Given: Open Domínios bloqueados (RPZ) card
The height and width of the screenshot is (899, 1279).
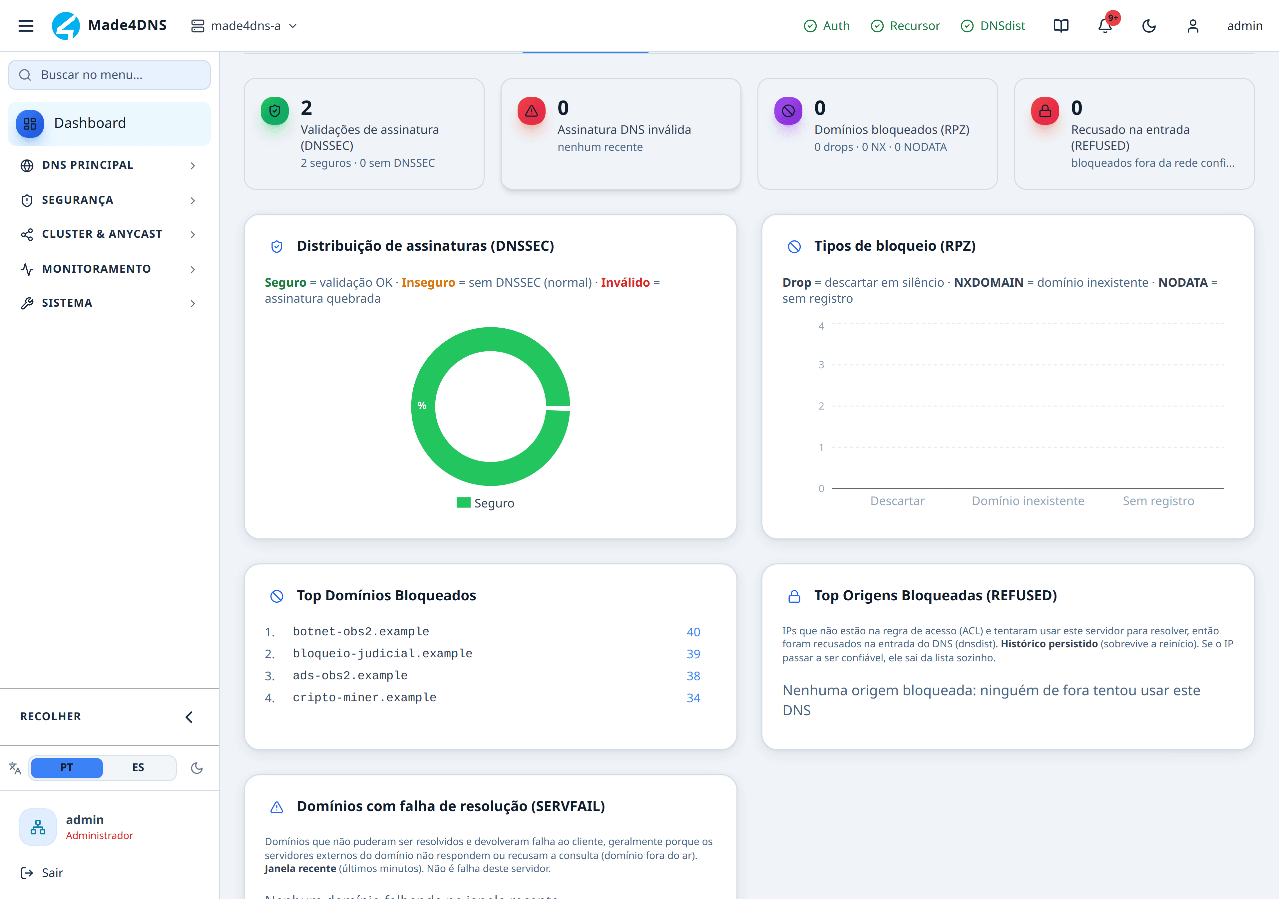Looking at the screenshot, I should point(877,134).
